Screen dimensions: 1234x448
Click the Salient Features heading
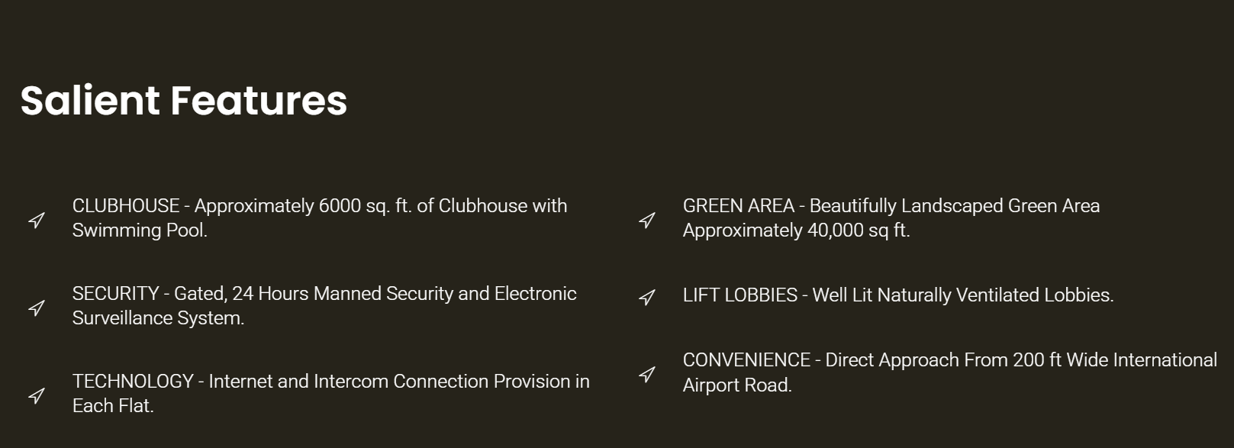(x=184, y=101)
